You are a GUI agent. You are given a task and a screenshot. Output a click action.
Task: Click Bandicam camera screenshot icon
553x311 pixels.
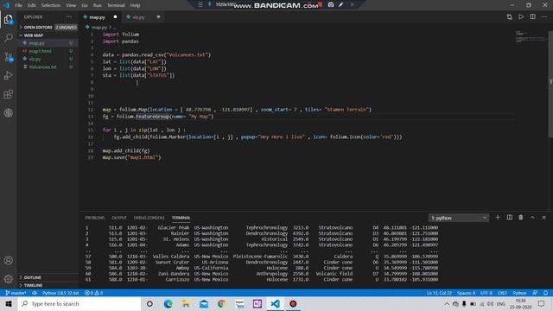click(x=331, y=5)
